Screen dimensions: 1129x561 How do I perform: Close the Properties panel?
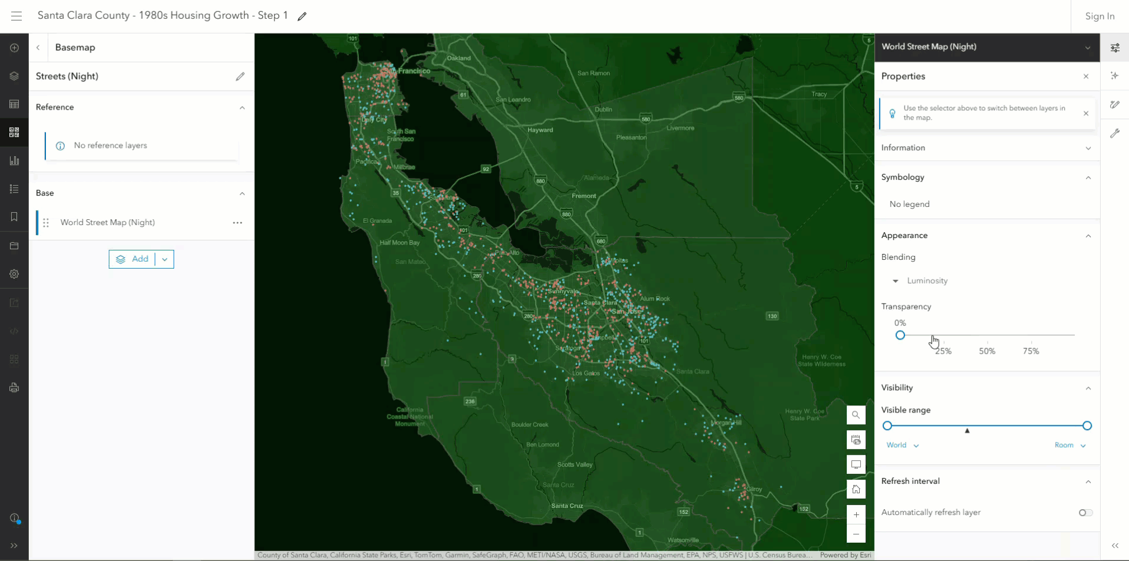click(x=1086, y=77)
